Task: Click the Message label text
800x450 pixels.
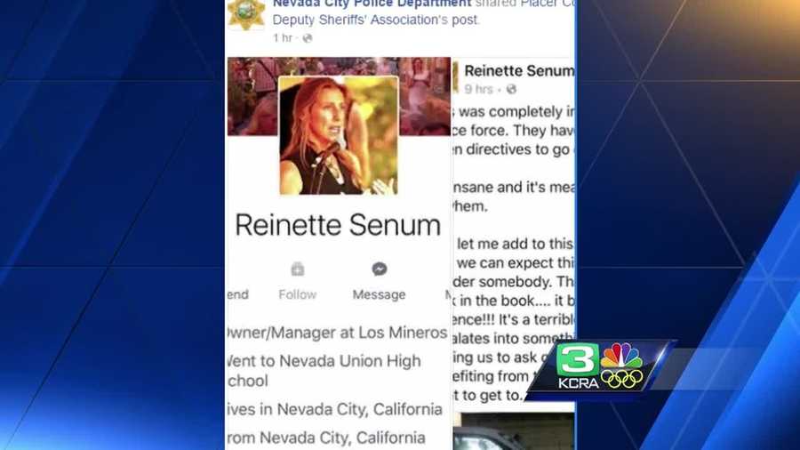Action: point(379,294)
